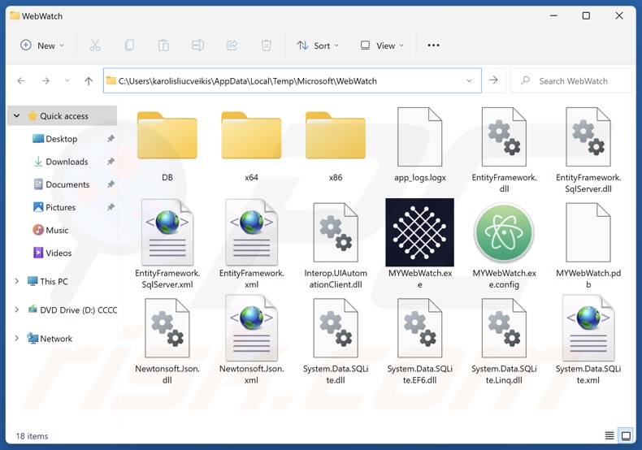Select the DB folder

pos(167,145)
